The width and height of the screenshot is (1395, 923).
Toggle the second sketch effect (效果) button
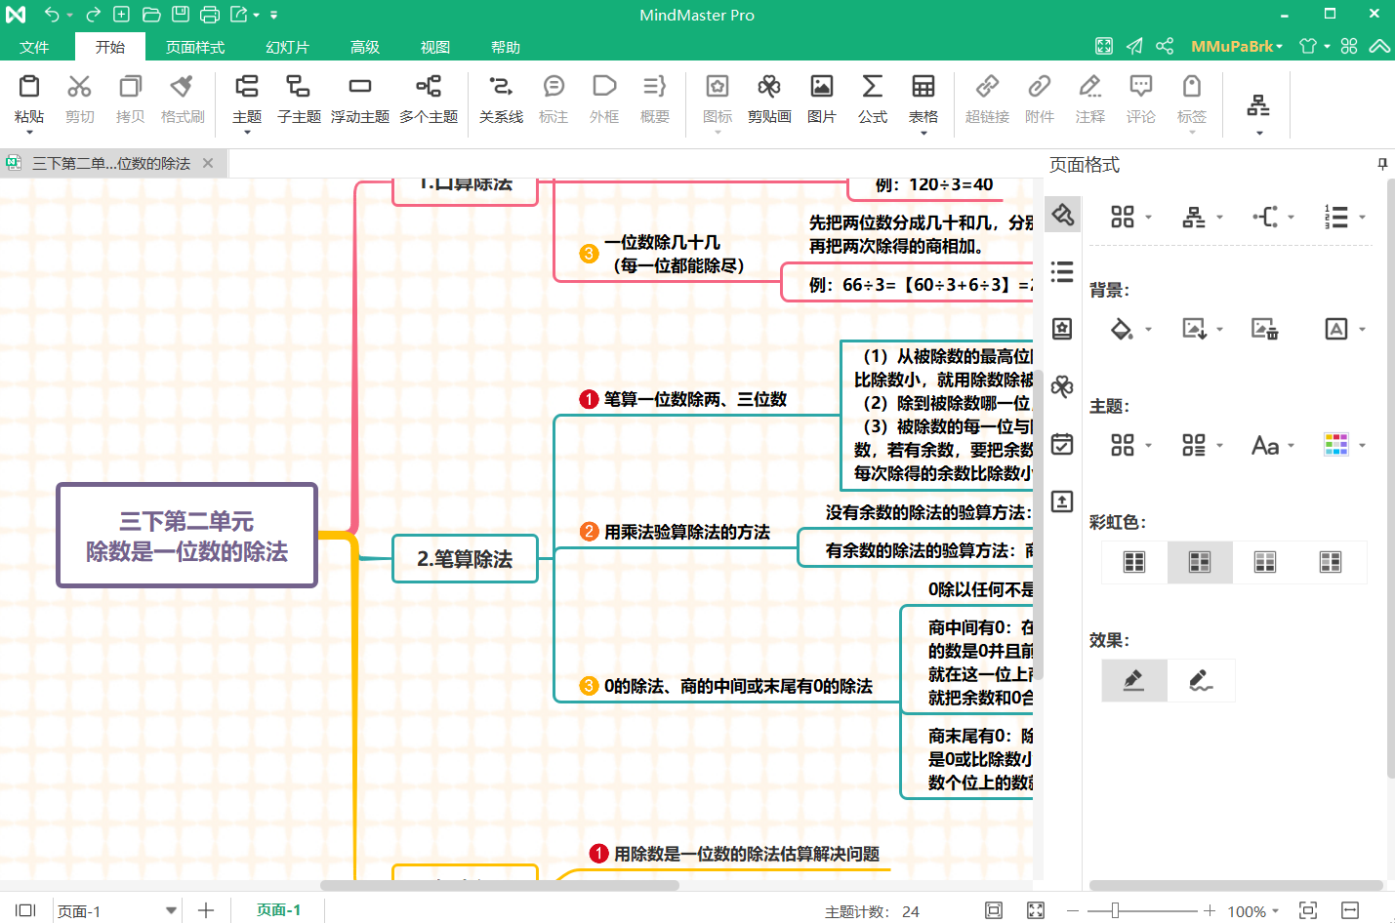1202,680
